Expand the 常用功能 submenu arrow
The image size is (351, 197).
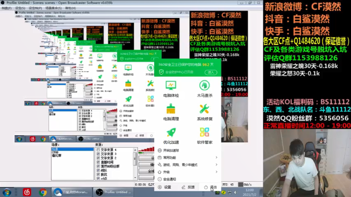pyautogui.click(x=217, y=158)
